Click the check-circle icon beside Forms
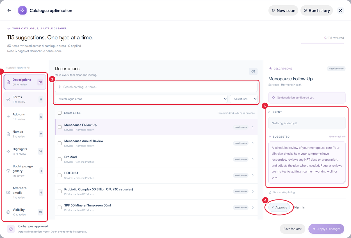 [8, 99]
